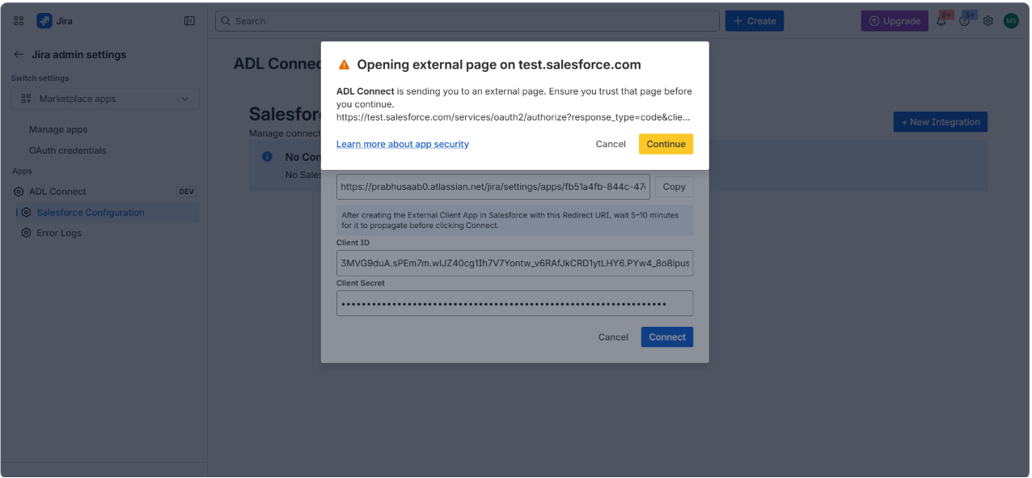This screenshot has height=478, width=1032.
Task: Open the help question mark icon
Action: [964, 21]
